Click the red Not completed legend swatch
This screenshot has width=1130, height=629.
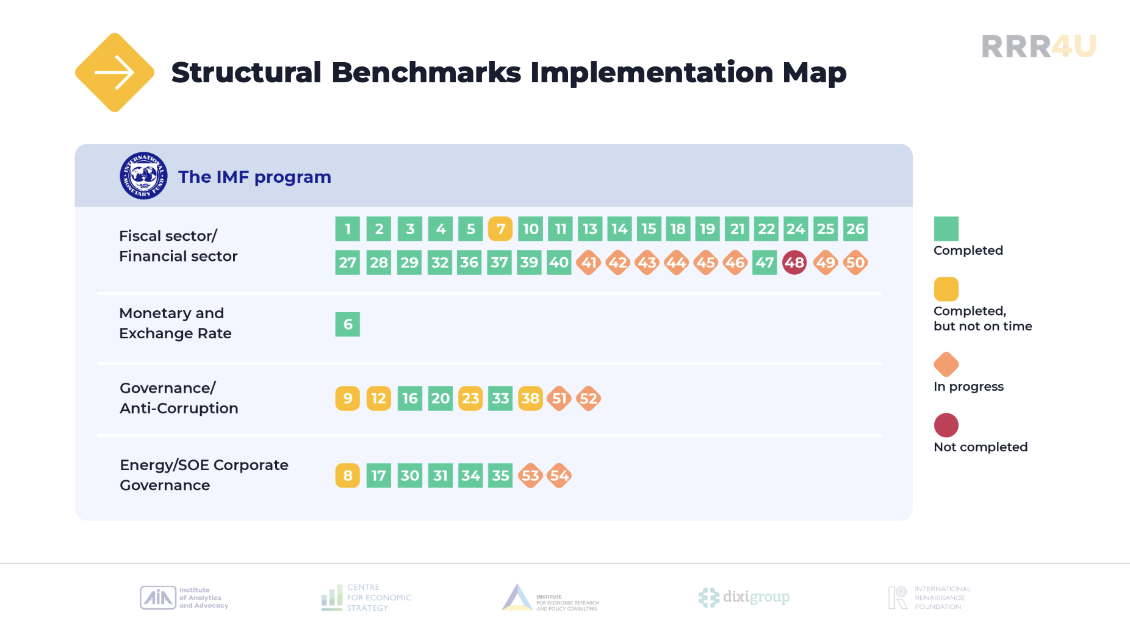pos(946,425)
